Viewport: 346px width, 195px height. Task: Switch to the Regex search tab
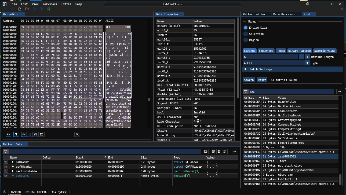281,51
